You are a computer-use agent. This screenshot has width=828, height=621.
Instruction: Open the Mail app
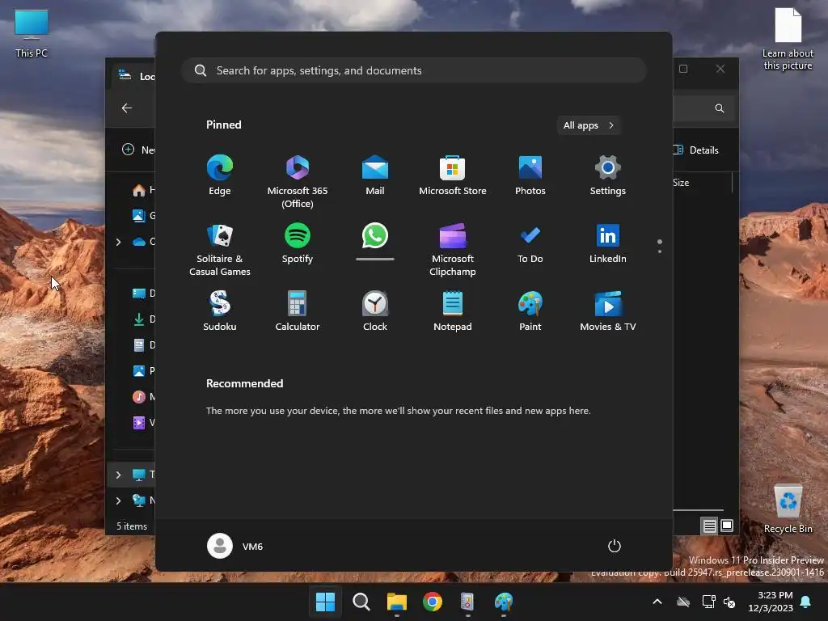(375, 175)
